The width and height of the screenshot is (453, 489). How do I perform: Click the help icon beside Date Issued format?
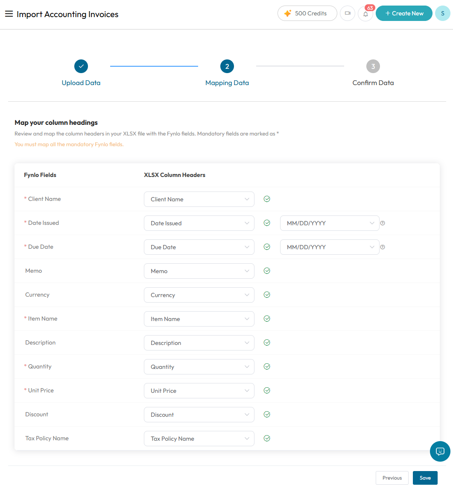pos(383,223)
